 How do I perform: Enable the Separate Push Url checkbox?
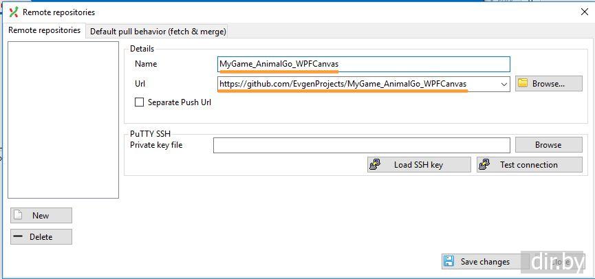point(139,102)
